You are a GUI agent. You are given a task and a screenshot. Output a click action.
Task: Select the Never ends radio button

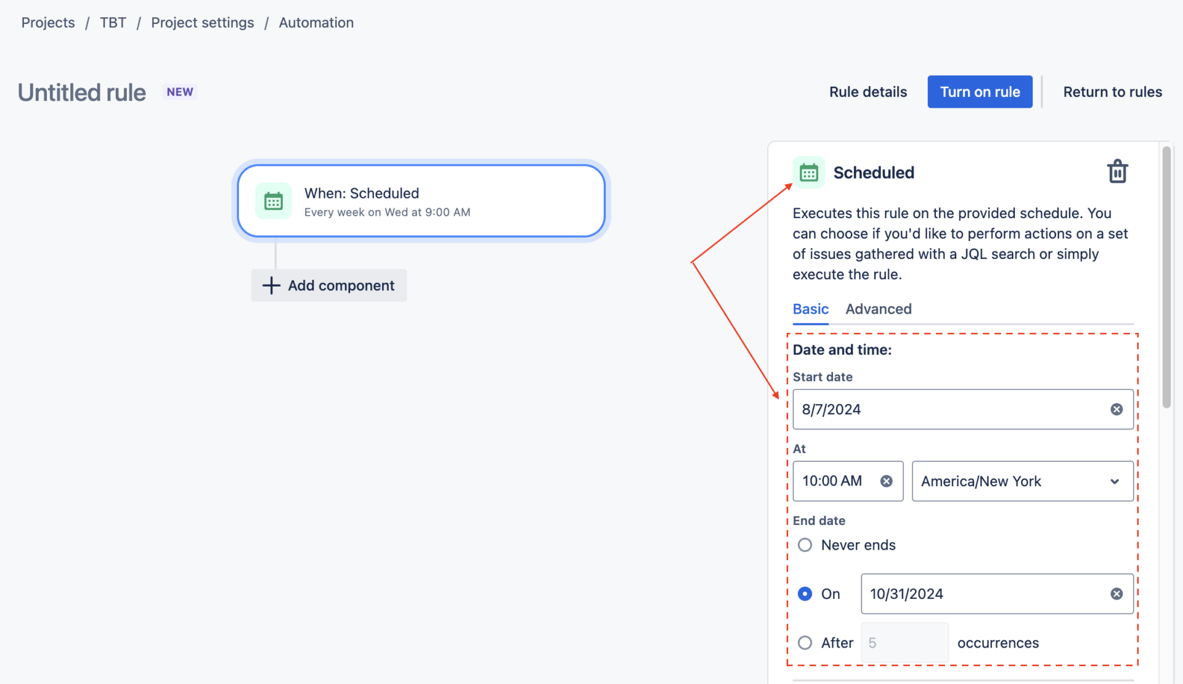805,545
